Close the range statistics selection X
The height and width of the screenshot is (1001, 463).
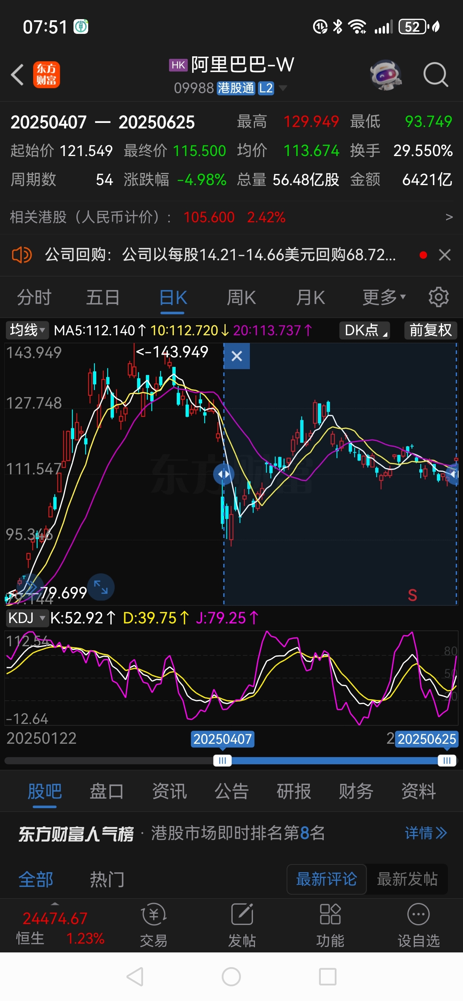pos(237,356)
